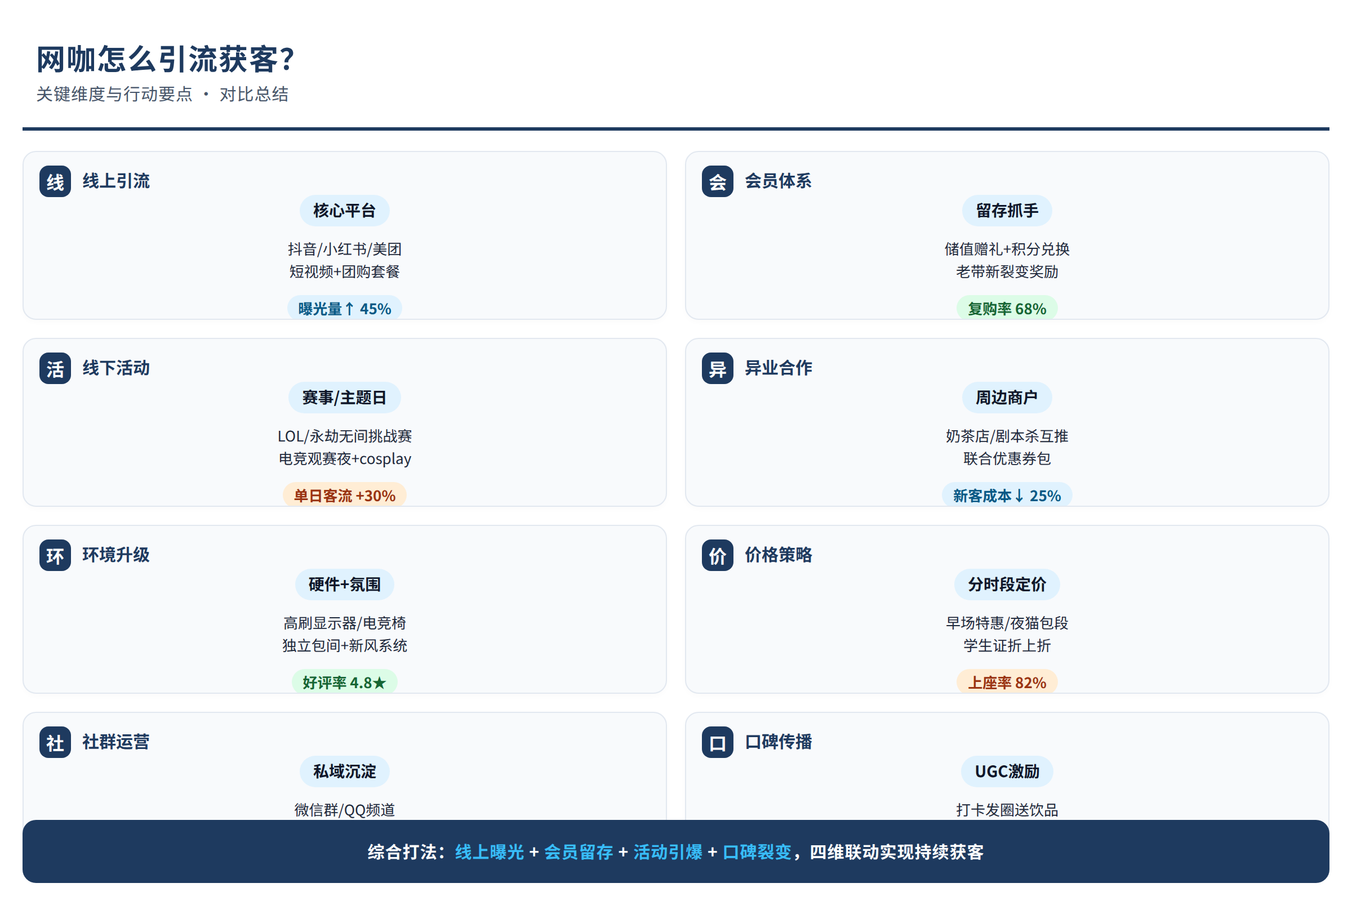Select the 留存抓手 pill label
The width and height of the screenshot is (1352, 901).
coord(1007,211)
